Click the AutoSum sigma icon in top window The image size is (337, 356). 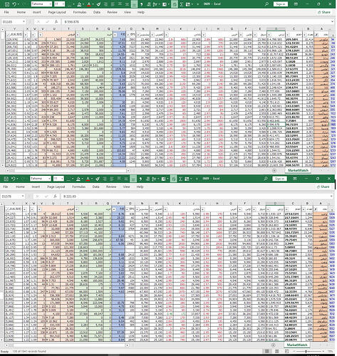[181, 4]
